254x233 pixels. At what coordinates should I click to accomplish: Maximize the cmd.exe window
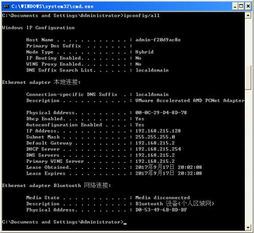tap(241, 6)
